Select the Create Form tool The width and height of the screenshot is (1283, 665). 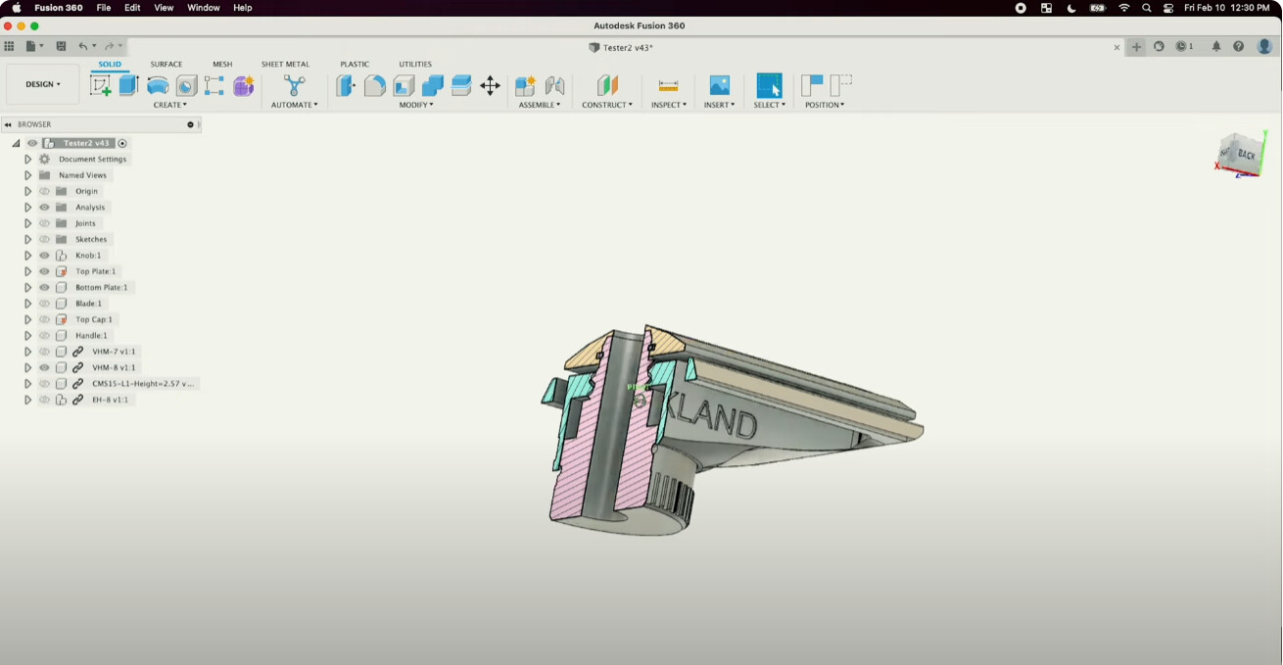click(x=243, y=86)
